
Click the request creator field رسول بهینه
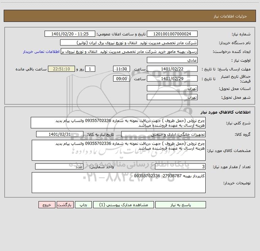point(129,51)
